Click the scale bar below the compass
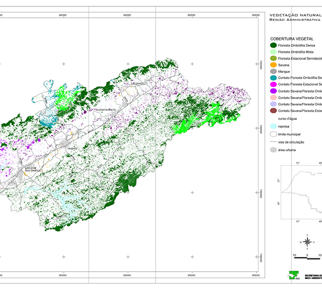This screenshot has height=290, width=322. [x=307, y=258]
